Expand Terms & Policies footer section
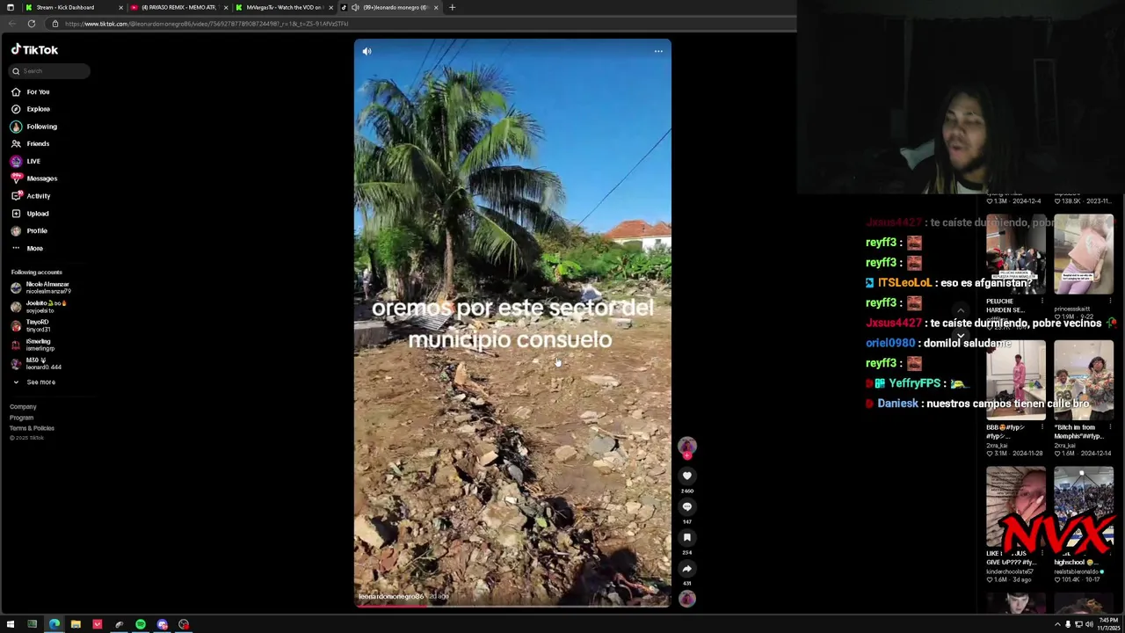Image resolution: width=1125 pixels, height=633 pixels. click(32, 428)
